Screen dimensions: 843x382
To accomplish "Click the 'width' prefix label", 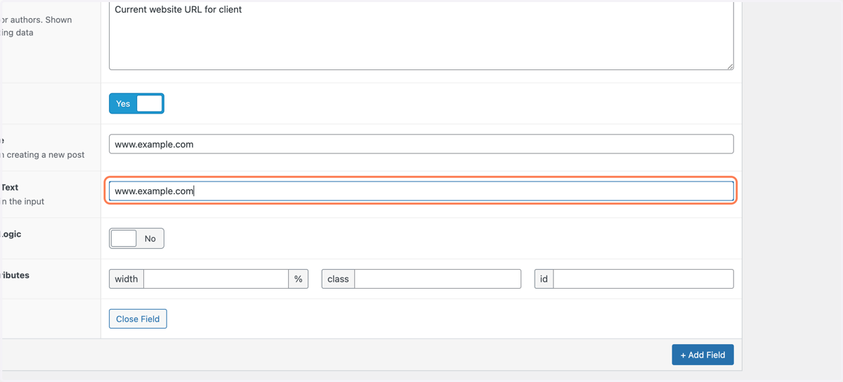I will click(x=126, y=279).
